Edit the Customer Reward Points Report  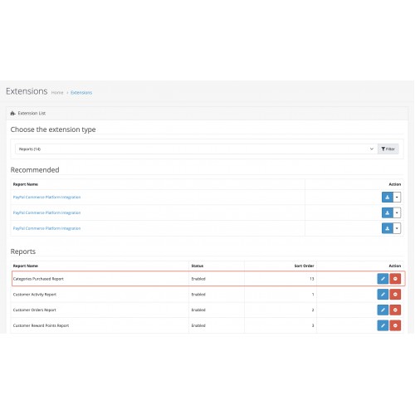pyautogui.click(x=383, y=325)
